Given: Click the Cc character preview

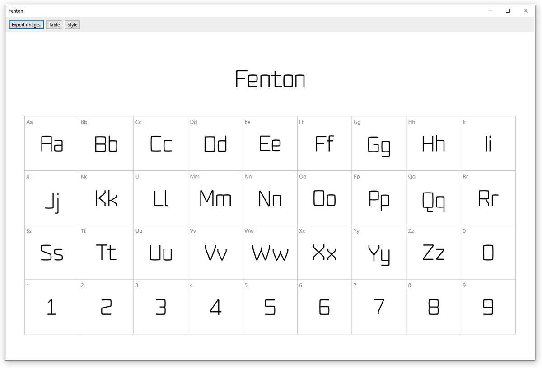Looking at the screenshot, I should coord(160,143).
